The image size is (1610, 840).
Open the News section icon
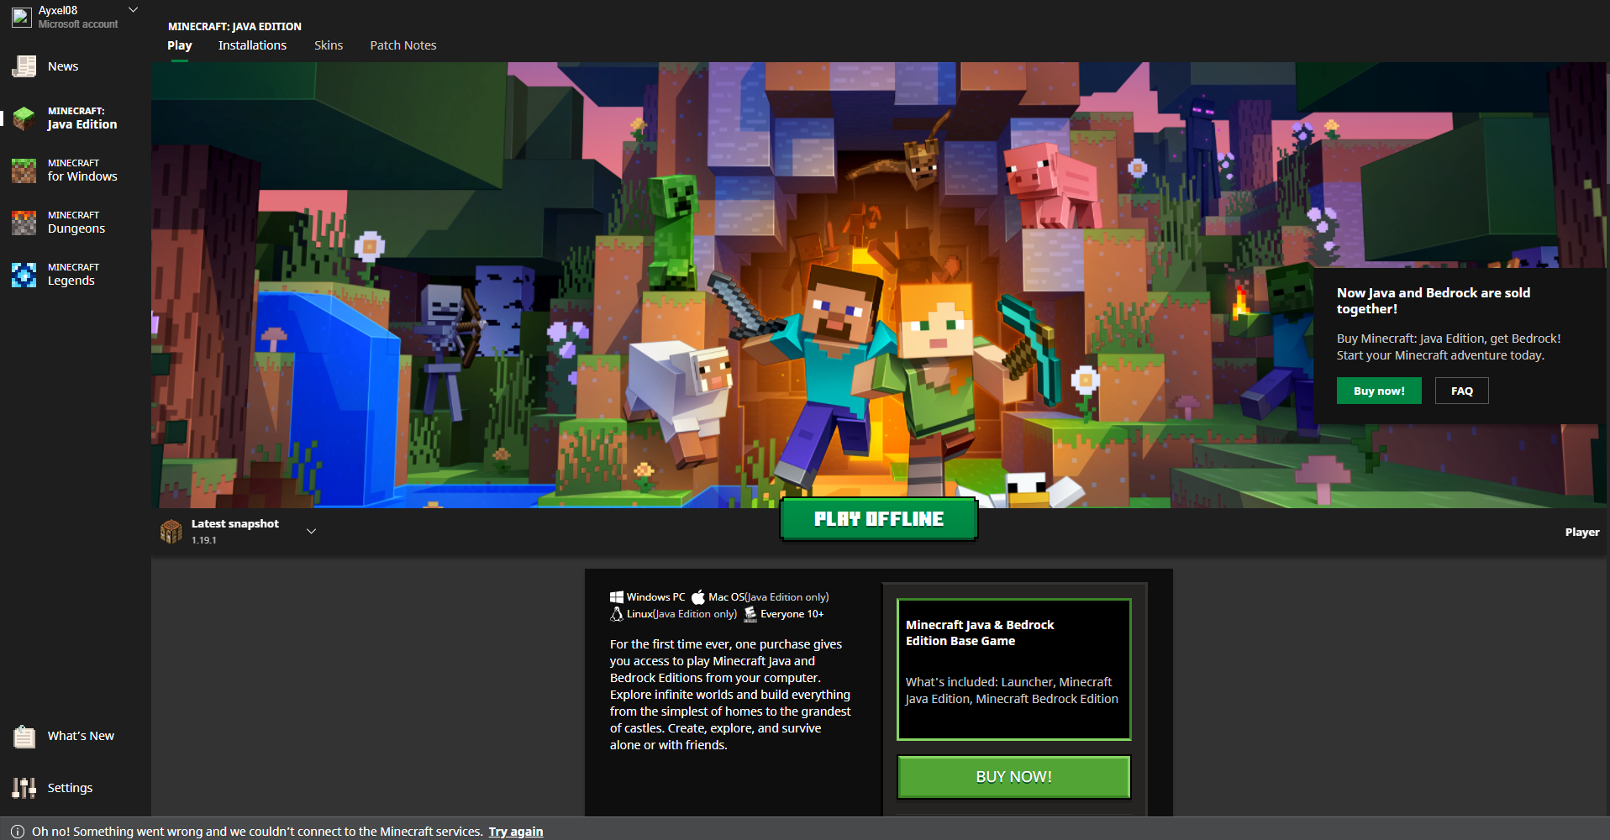24,66
